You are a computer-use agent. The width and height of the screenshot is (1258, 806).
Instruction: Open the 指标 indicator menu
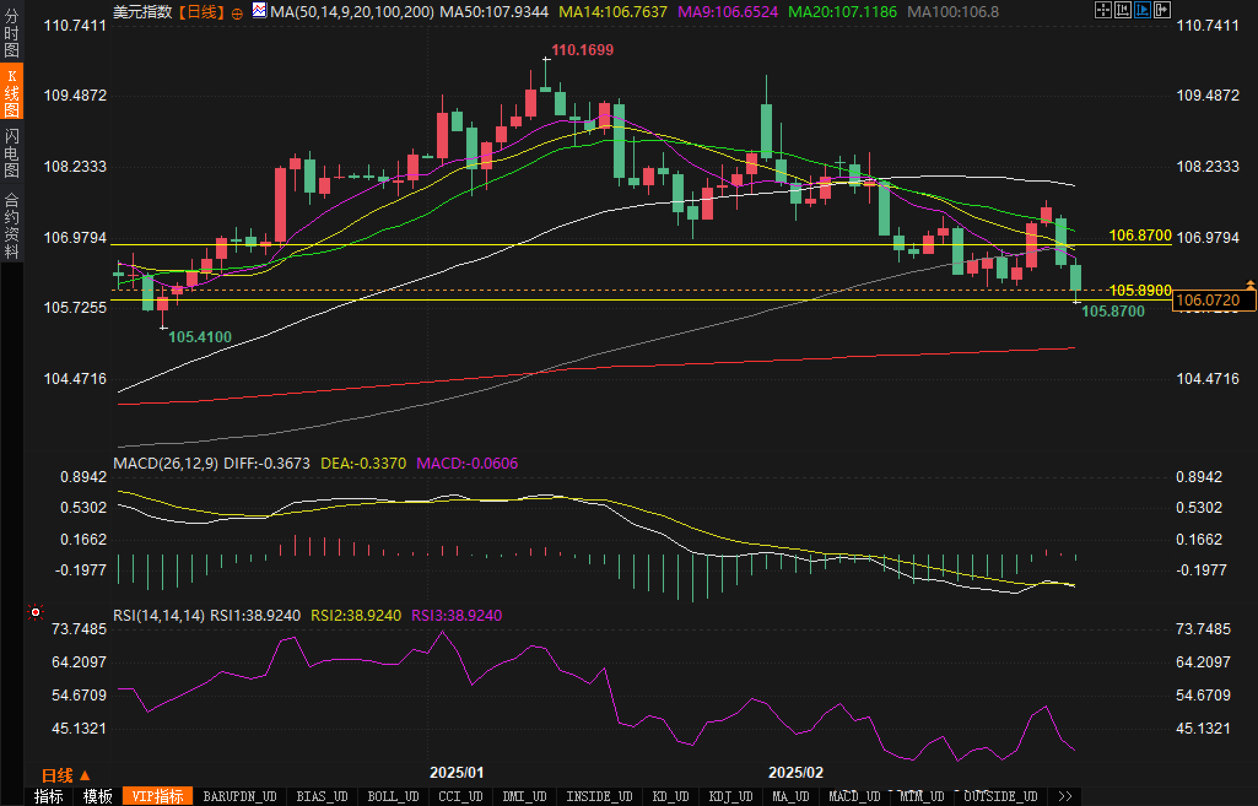pos(49,796)
